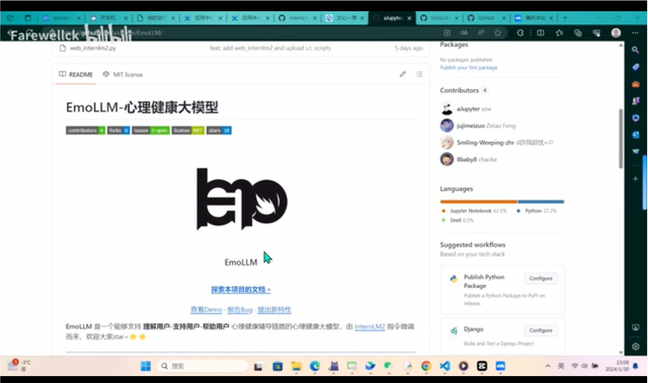Open the commit message for web_internlm2.py
Image resolution: width=648 pixels, height=383 pixels.
(x=270, y=48)
